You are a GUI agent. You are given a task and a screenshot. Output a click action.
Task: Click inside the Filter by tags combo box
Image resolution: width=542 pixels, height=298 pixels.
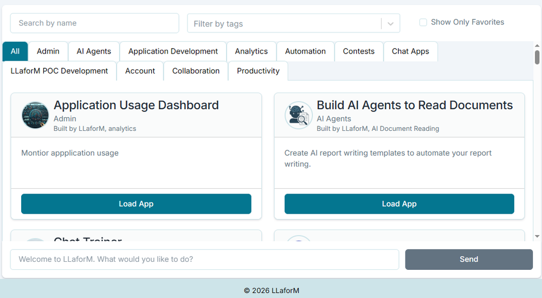(293, 23)
